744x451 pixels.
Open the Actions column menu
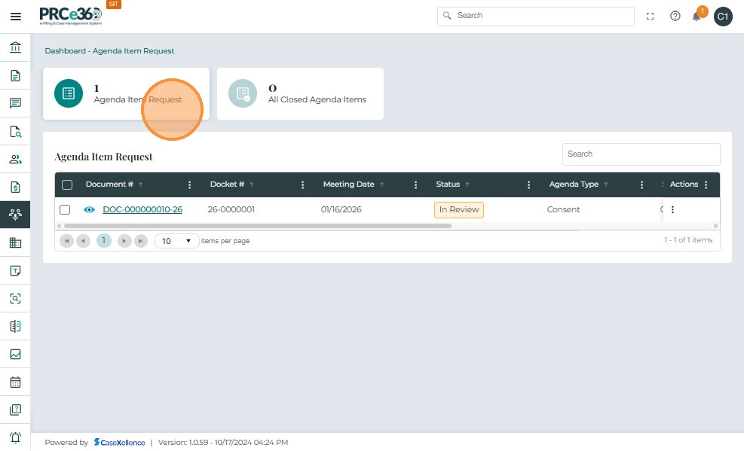(706, 184)
